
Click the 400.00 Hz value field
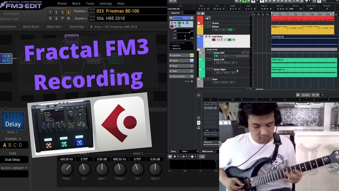pos(66,159)
